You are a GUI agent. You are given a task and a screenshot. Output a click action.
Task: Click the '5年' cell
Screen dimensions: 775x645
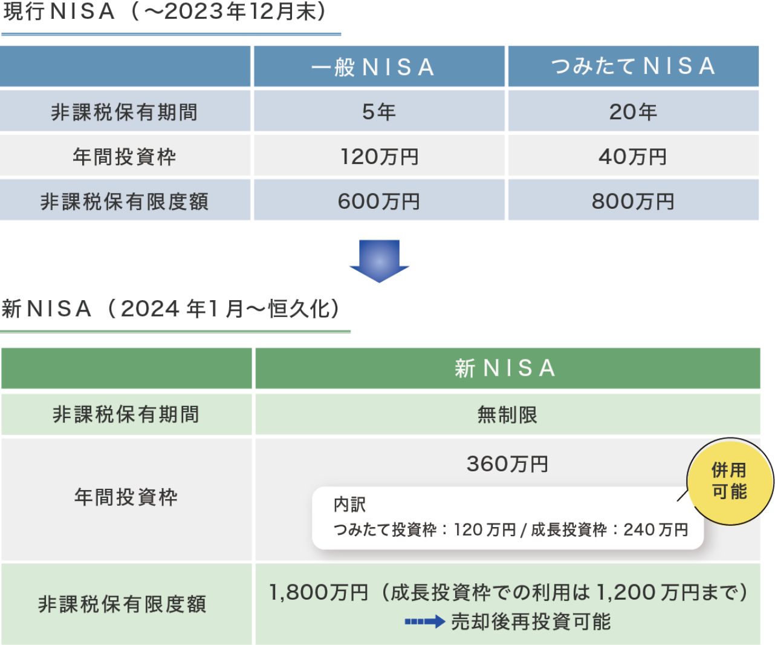click(379, 111)
